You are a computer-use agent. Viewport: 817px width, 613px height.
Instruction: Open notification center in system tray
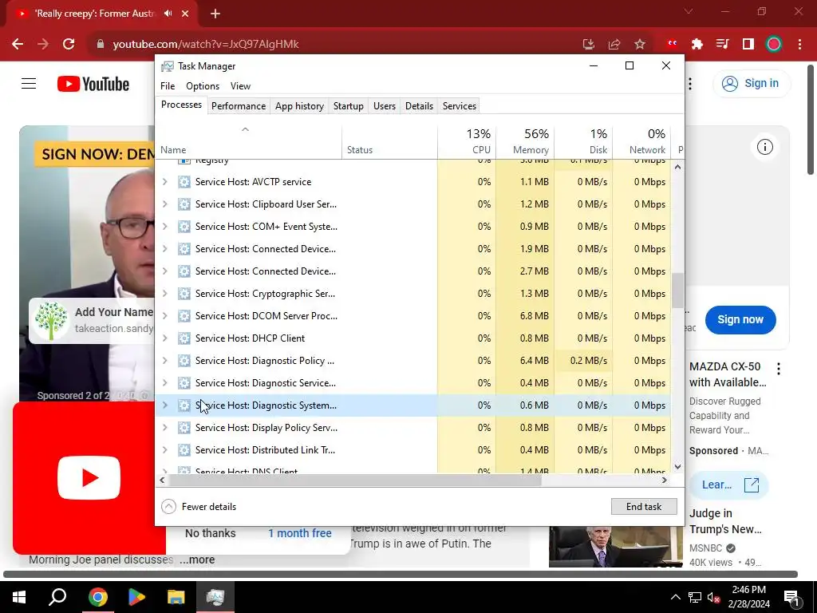(791, 597)
